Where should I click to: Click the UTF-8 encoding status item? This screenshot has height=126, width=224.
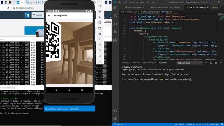[x=199, y=125]
